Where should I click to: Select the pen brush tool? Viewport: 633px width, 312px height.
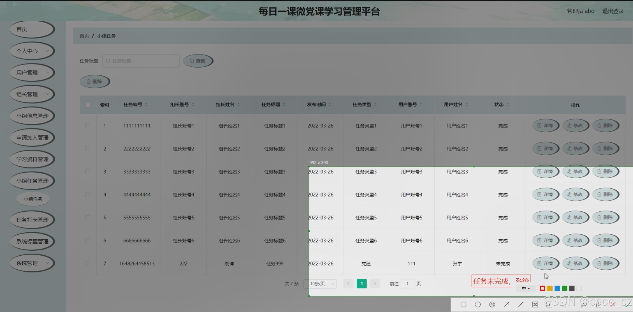(x=521, y=304)
